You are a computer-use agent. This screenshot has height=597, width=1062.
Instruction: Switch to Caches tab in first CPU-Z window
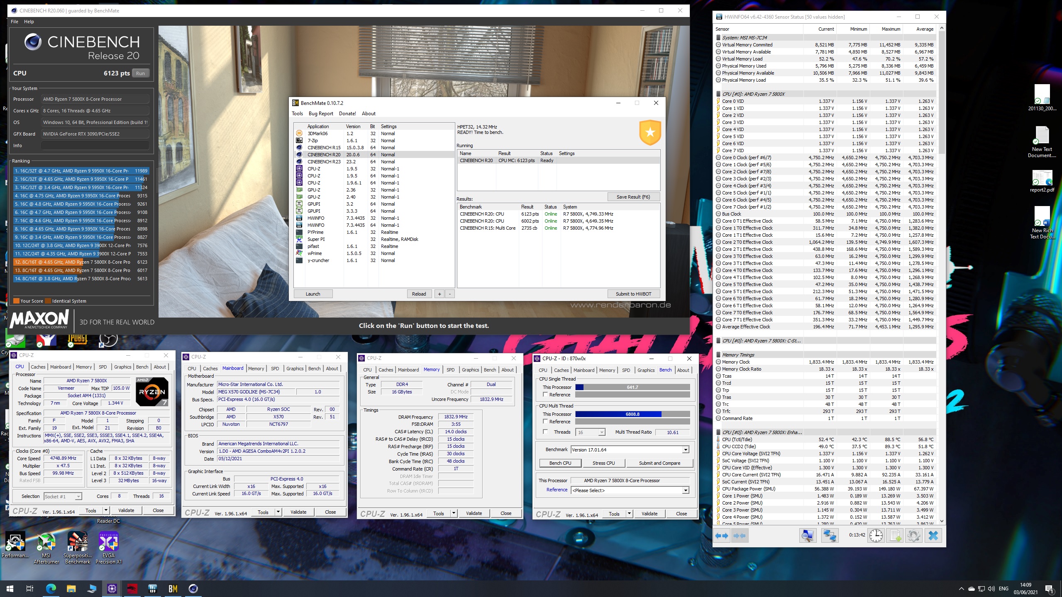click(38, 367)
